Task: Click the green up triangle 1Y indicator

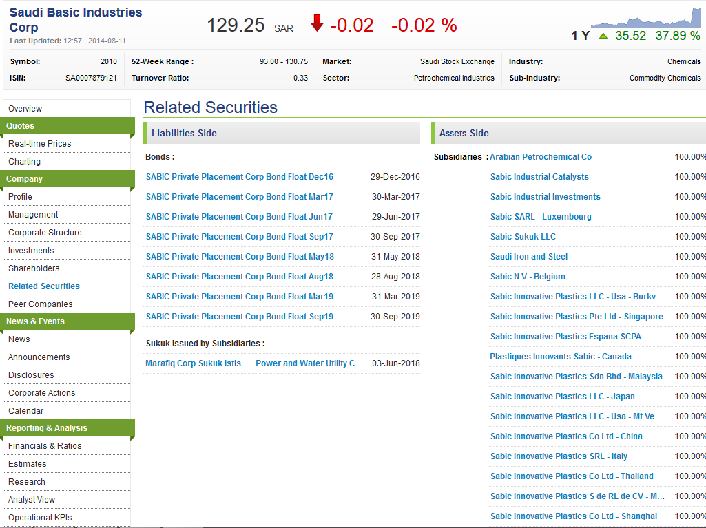Action: [x=603, y=36]
